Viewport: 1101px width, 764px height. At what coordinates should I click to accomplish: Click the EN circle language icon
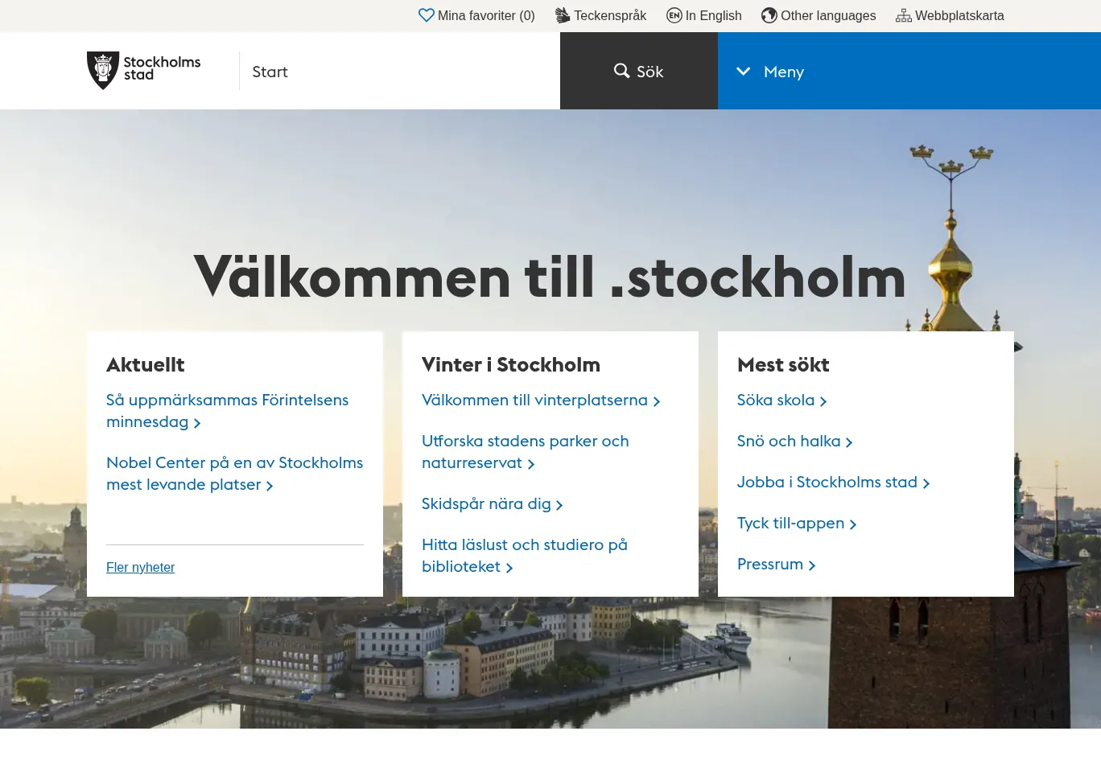[x=674, y=15]
